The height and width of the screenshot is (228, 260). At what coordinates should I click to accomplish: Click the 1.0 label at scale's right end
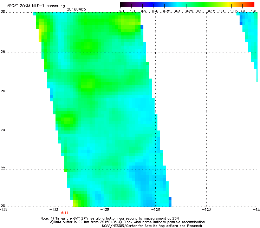click(x=254, y=11)
